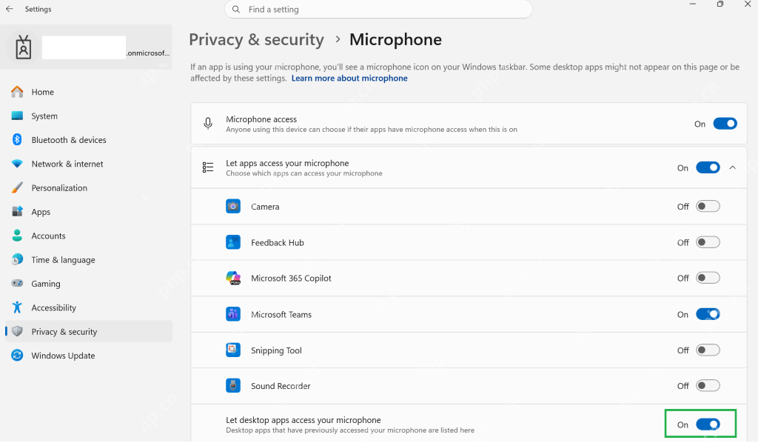
Task: Click the Personalization paintbrush icon
Action: click(x=18, y=187)
